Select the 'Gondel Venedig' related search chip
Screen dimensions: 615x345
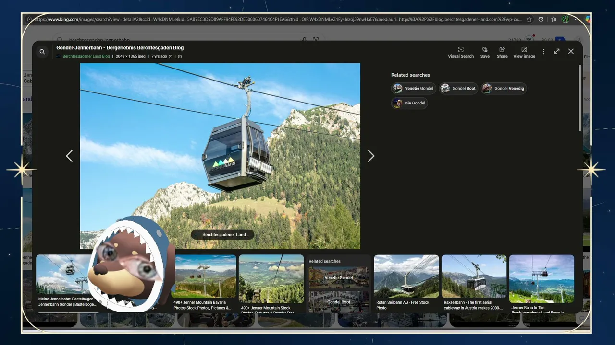(504, 88)
